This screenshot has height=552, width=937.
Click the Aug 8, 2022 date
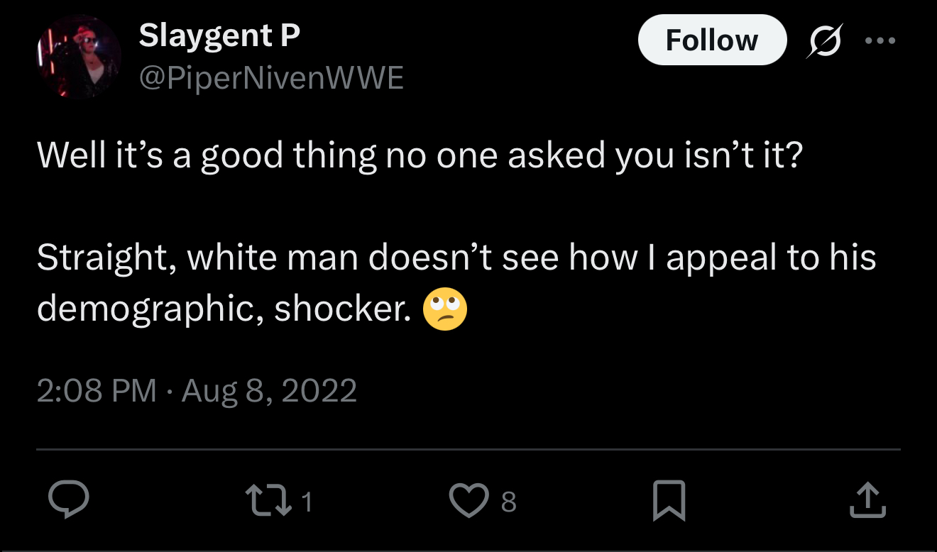coord(269,390)
